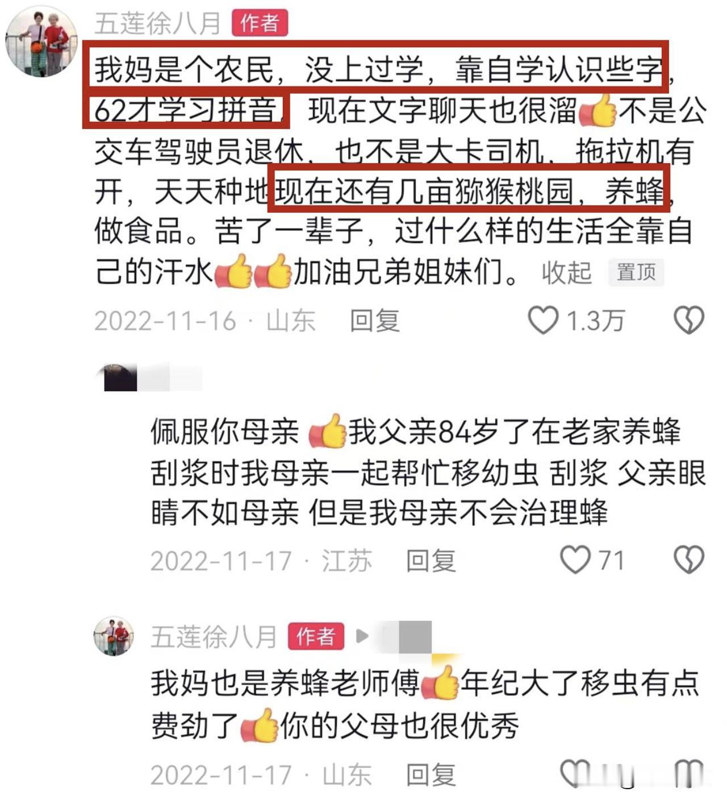Screen dimensions: 727x804
Task: Reply to the 江苏 comment via 回复
Action: pyautogui.click(x=431, y=560)
